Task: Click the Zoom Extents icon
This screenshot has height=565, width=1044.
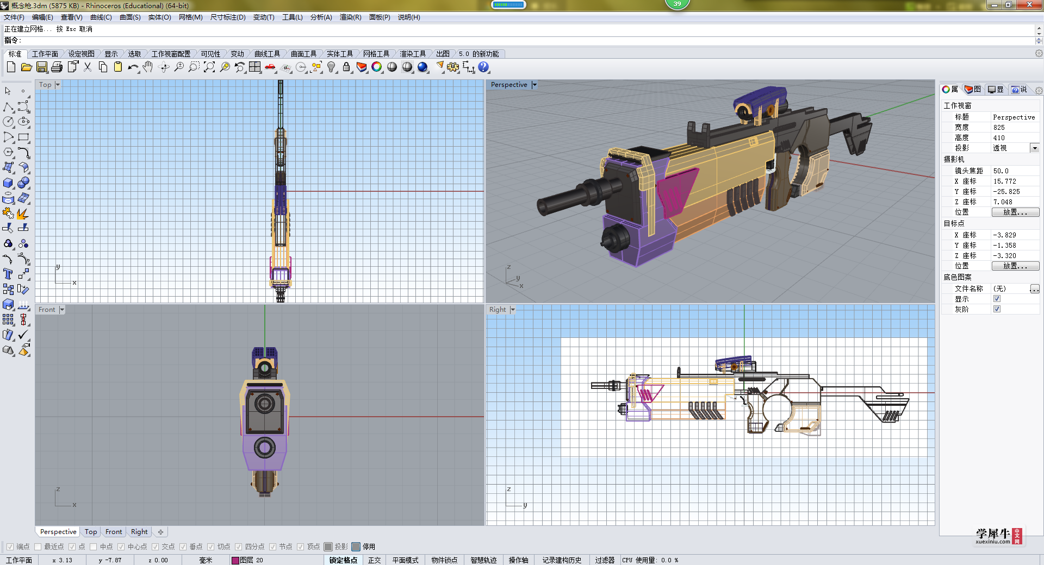Action: 209,67
